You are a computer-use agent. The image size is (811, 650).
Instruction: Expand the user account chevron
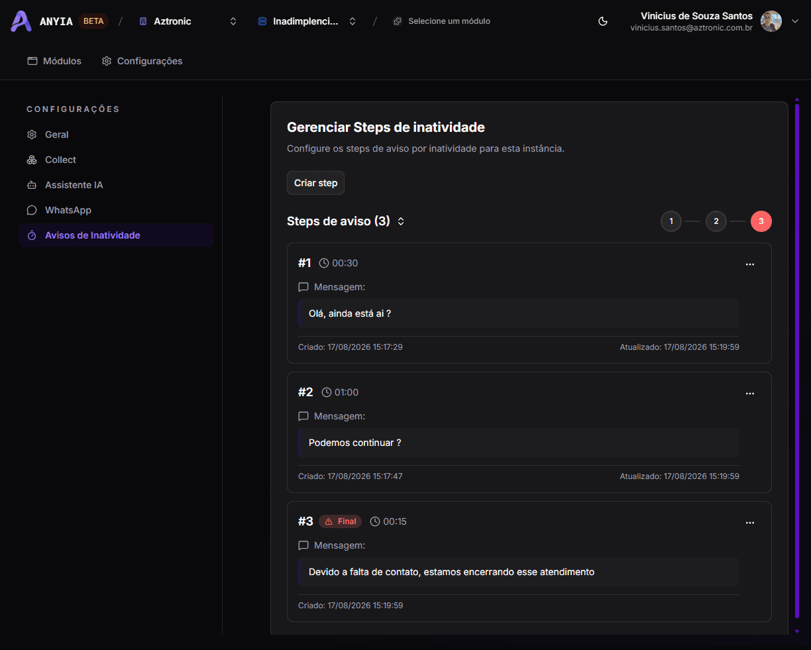[x=795, y=21]
